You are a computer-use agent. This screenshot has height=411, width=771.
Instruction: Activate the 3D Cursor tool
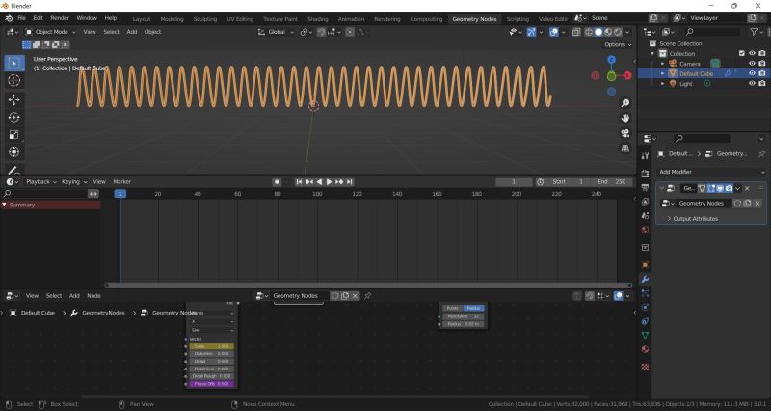[14, 80]
